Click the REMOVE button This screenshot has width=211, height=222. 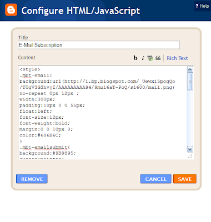(32, 179)
